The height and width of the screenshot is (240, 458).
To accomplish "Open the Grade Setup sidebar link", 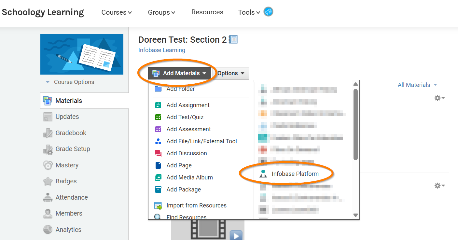I will [73, 149].
